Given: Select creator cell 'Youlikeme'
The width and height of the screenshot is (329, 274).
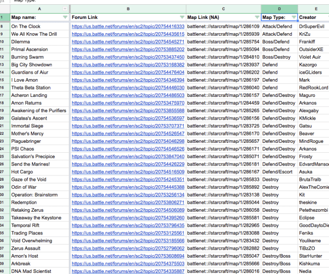Looking at the screenshot, I should pyautogui.click(x=314, y=241).
